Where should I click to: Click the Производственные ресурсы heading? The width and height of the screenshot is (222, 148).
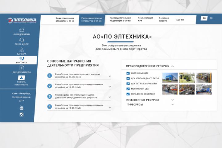pos(148,66)
